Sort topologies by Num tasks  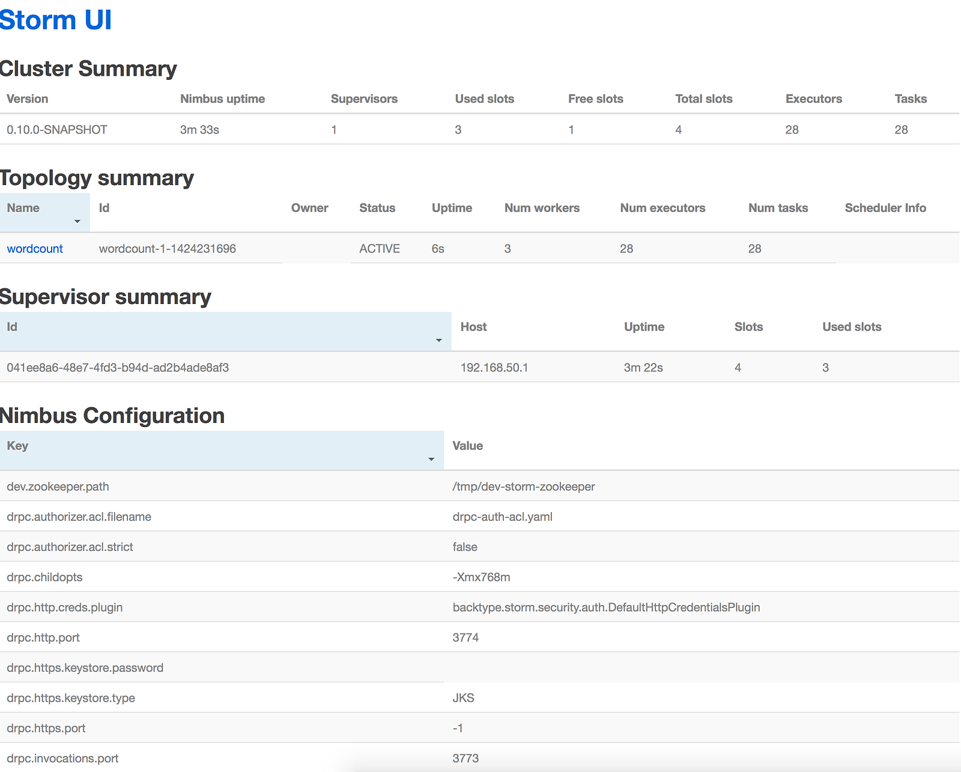click(778, 208)
